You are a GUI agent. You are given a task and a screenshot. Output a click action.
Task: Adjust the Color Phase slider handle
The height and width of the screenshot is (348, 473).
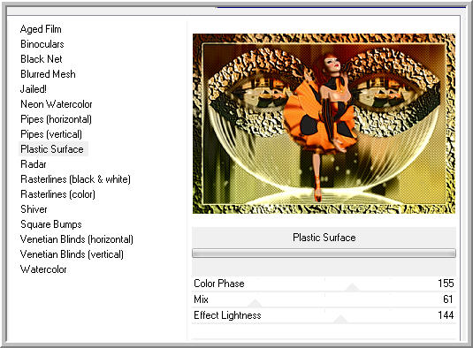[352, 287]
